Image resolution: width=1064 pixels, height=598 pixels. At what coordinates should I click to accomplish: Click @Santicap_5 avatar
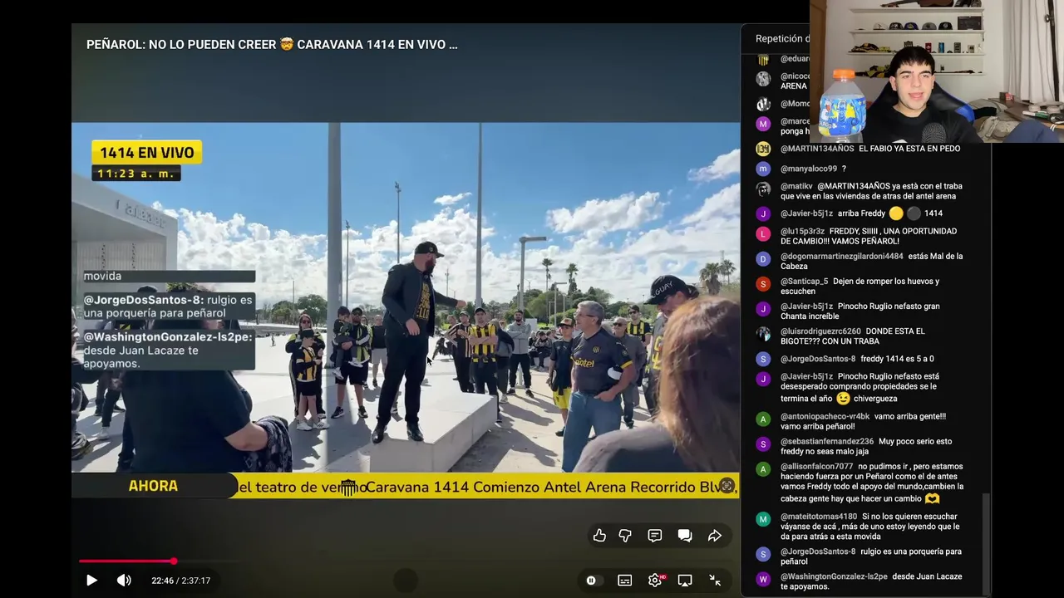pyautogui.click(x=763, y=284)
